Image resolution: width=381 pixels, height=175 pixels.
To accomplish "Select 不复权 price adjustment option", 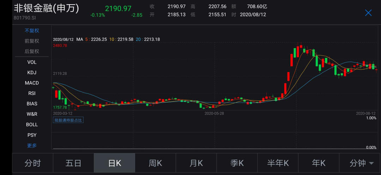I will pyautogui.click(x=32, y=31).
